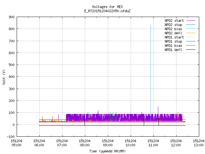This screenshot has height=154, width=205.
Task: Click the 100 y-axis tick label
Action: tap(12, 113)
